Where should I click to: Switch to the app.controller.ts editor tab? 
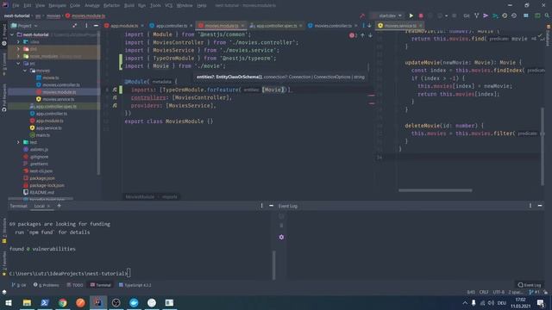tap(172, 26)
